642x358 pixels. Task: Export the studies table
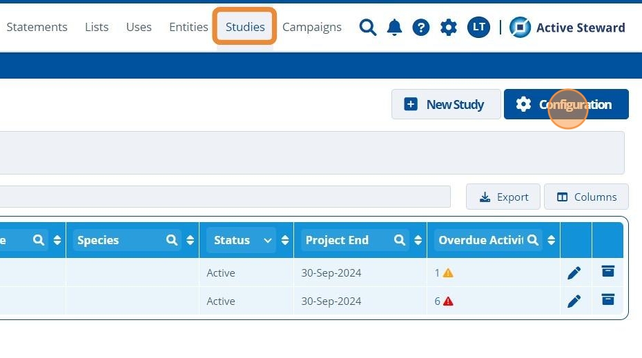tap(504, 197)
